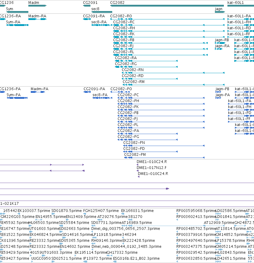
Task: Click the jagn-PA protein label
Action: (223, 95)
